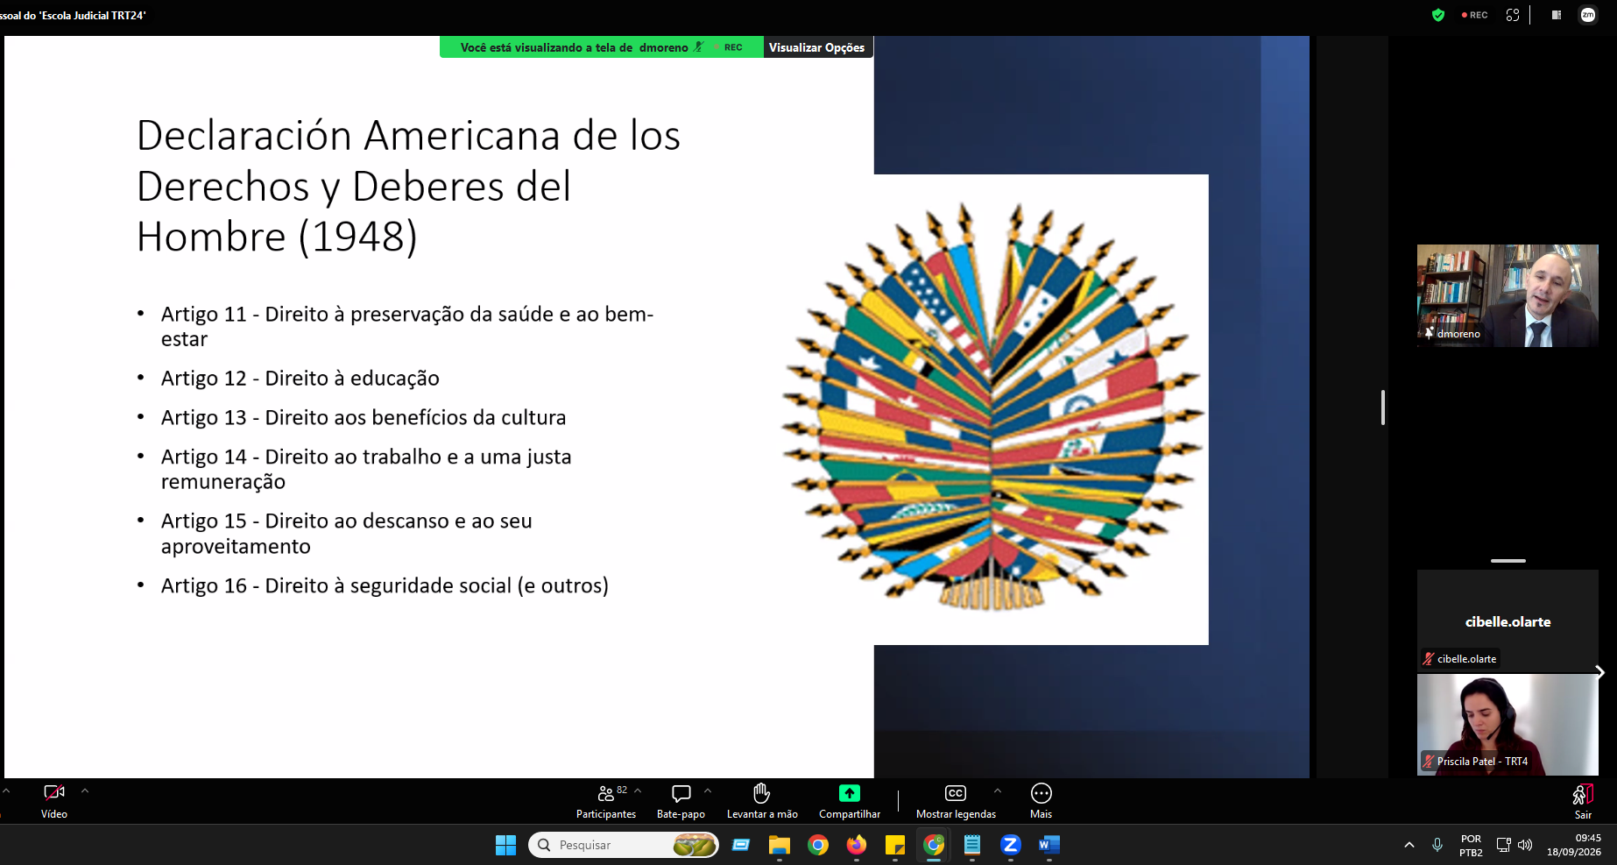Click Sair to leave the meeting
The width and height of the screenshot is (1617, 865).
click(1583, 801)
